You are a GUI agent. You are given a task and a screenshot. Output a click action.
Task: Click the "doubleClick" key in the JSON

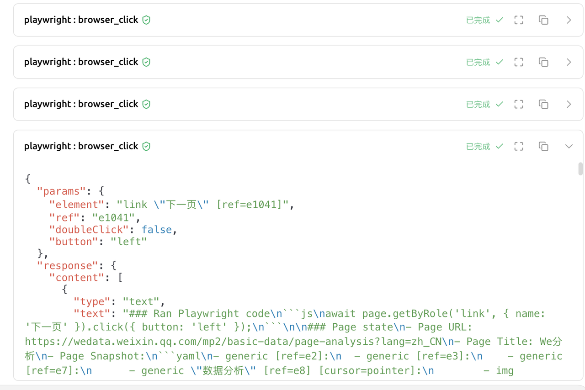[x=89, y=230]
